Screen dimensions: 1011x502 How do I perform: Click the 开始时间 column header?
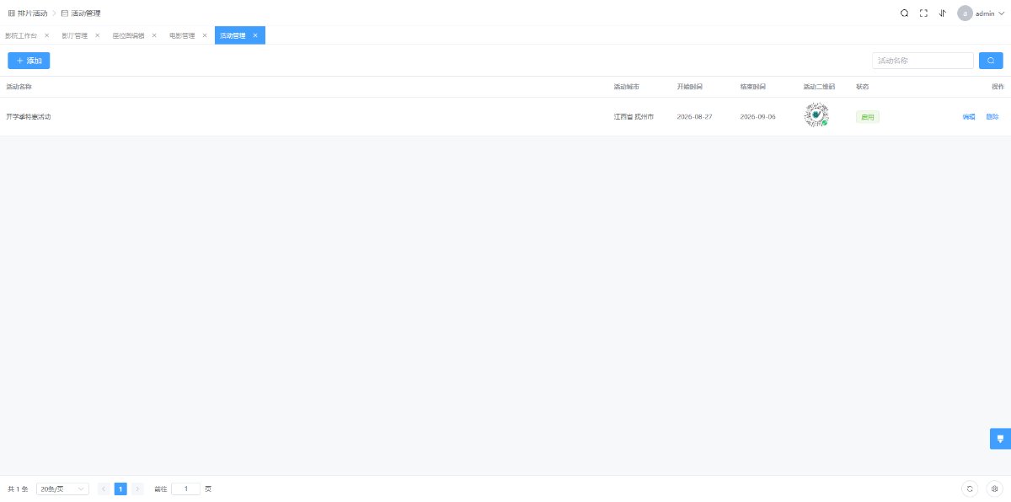coord(689,87)
